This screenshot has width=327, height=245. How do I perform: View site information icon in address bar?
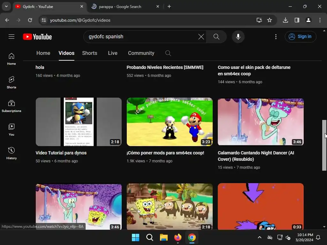[x=44, y=20]
